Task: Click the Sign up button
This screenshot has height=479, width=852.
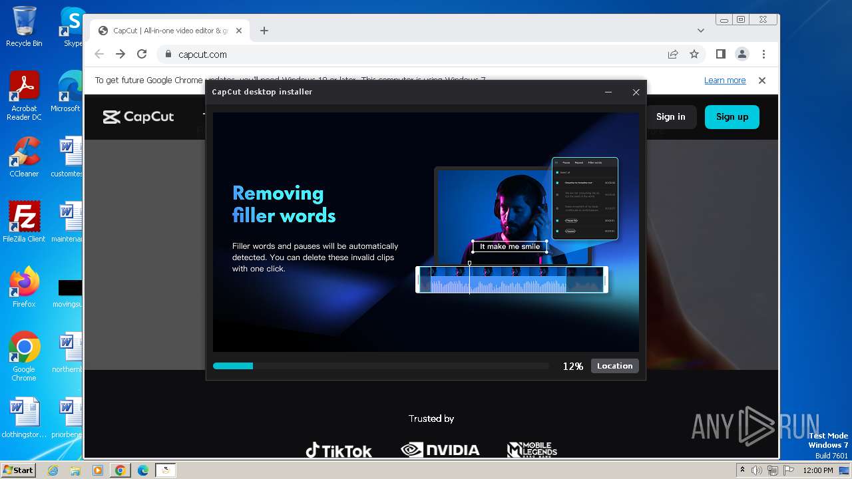Action: click(x=732, y=116)
